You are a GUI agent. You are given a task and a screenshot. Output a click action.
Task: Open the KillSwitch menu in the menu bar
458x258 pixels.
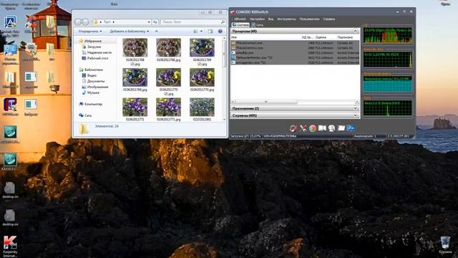click(x=240, y=19)
